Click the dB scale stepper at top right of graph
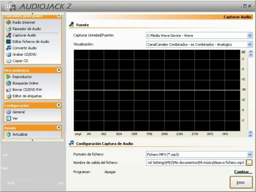 (251, 53)
